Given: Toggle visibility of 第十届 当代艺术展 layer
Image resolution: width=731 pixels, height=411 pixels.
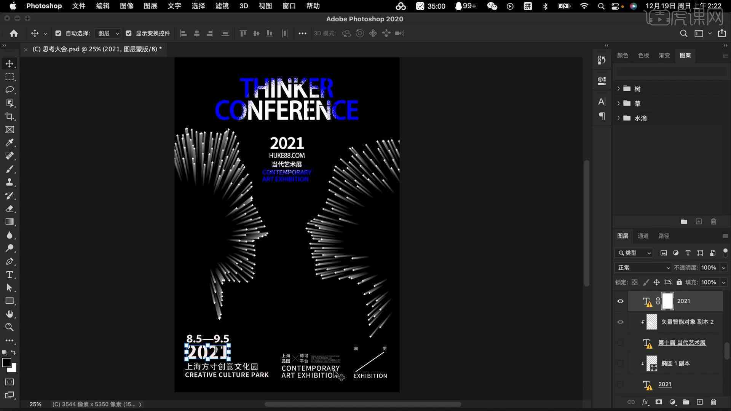Looking at the screenshot, I should point(620,342).
